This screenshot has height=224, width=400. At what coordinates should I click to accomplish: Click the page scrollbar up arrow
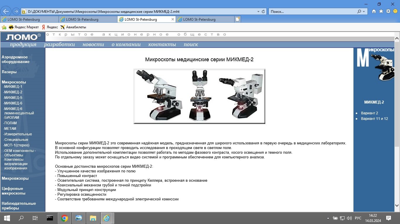point(397,38)
